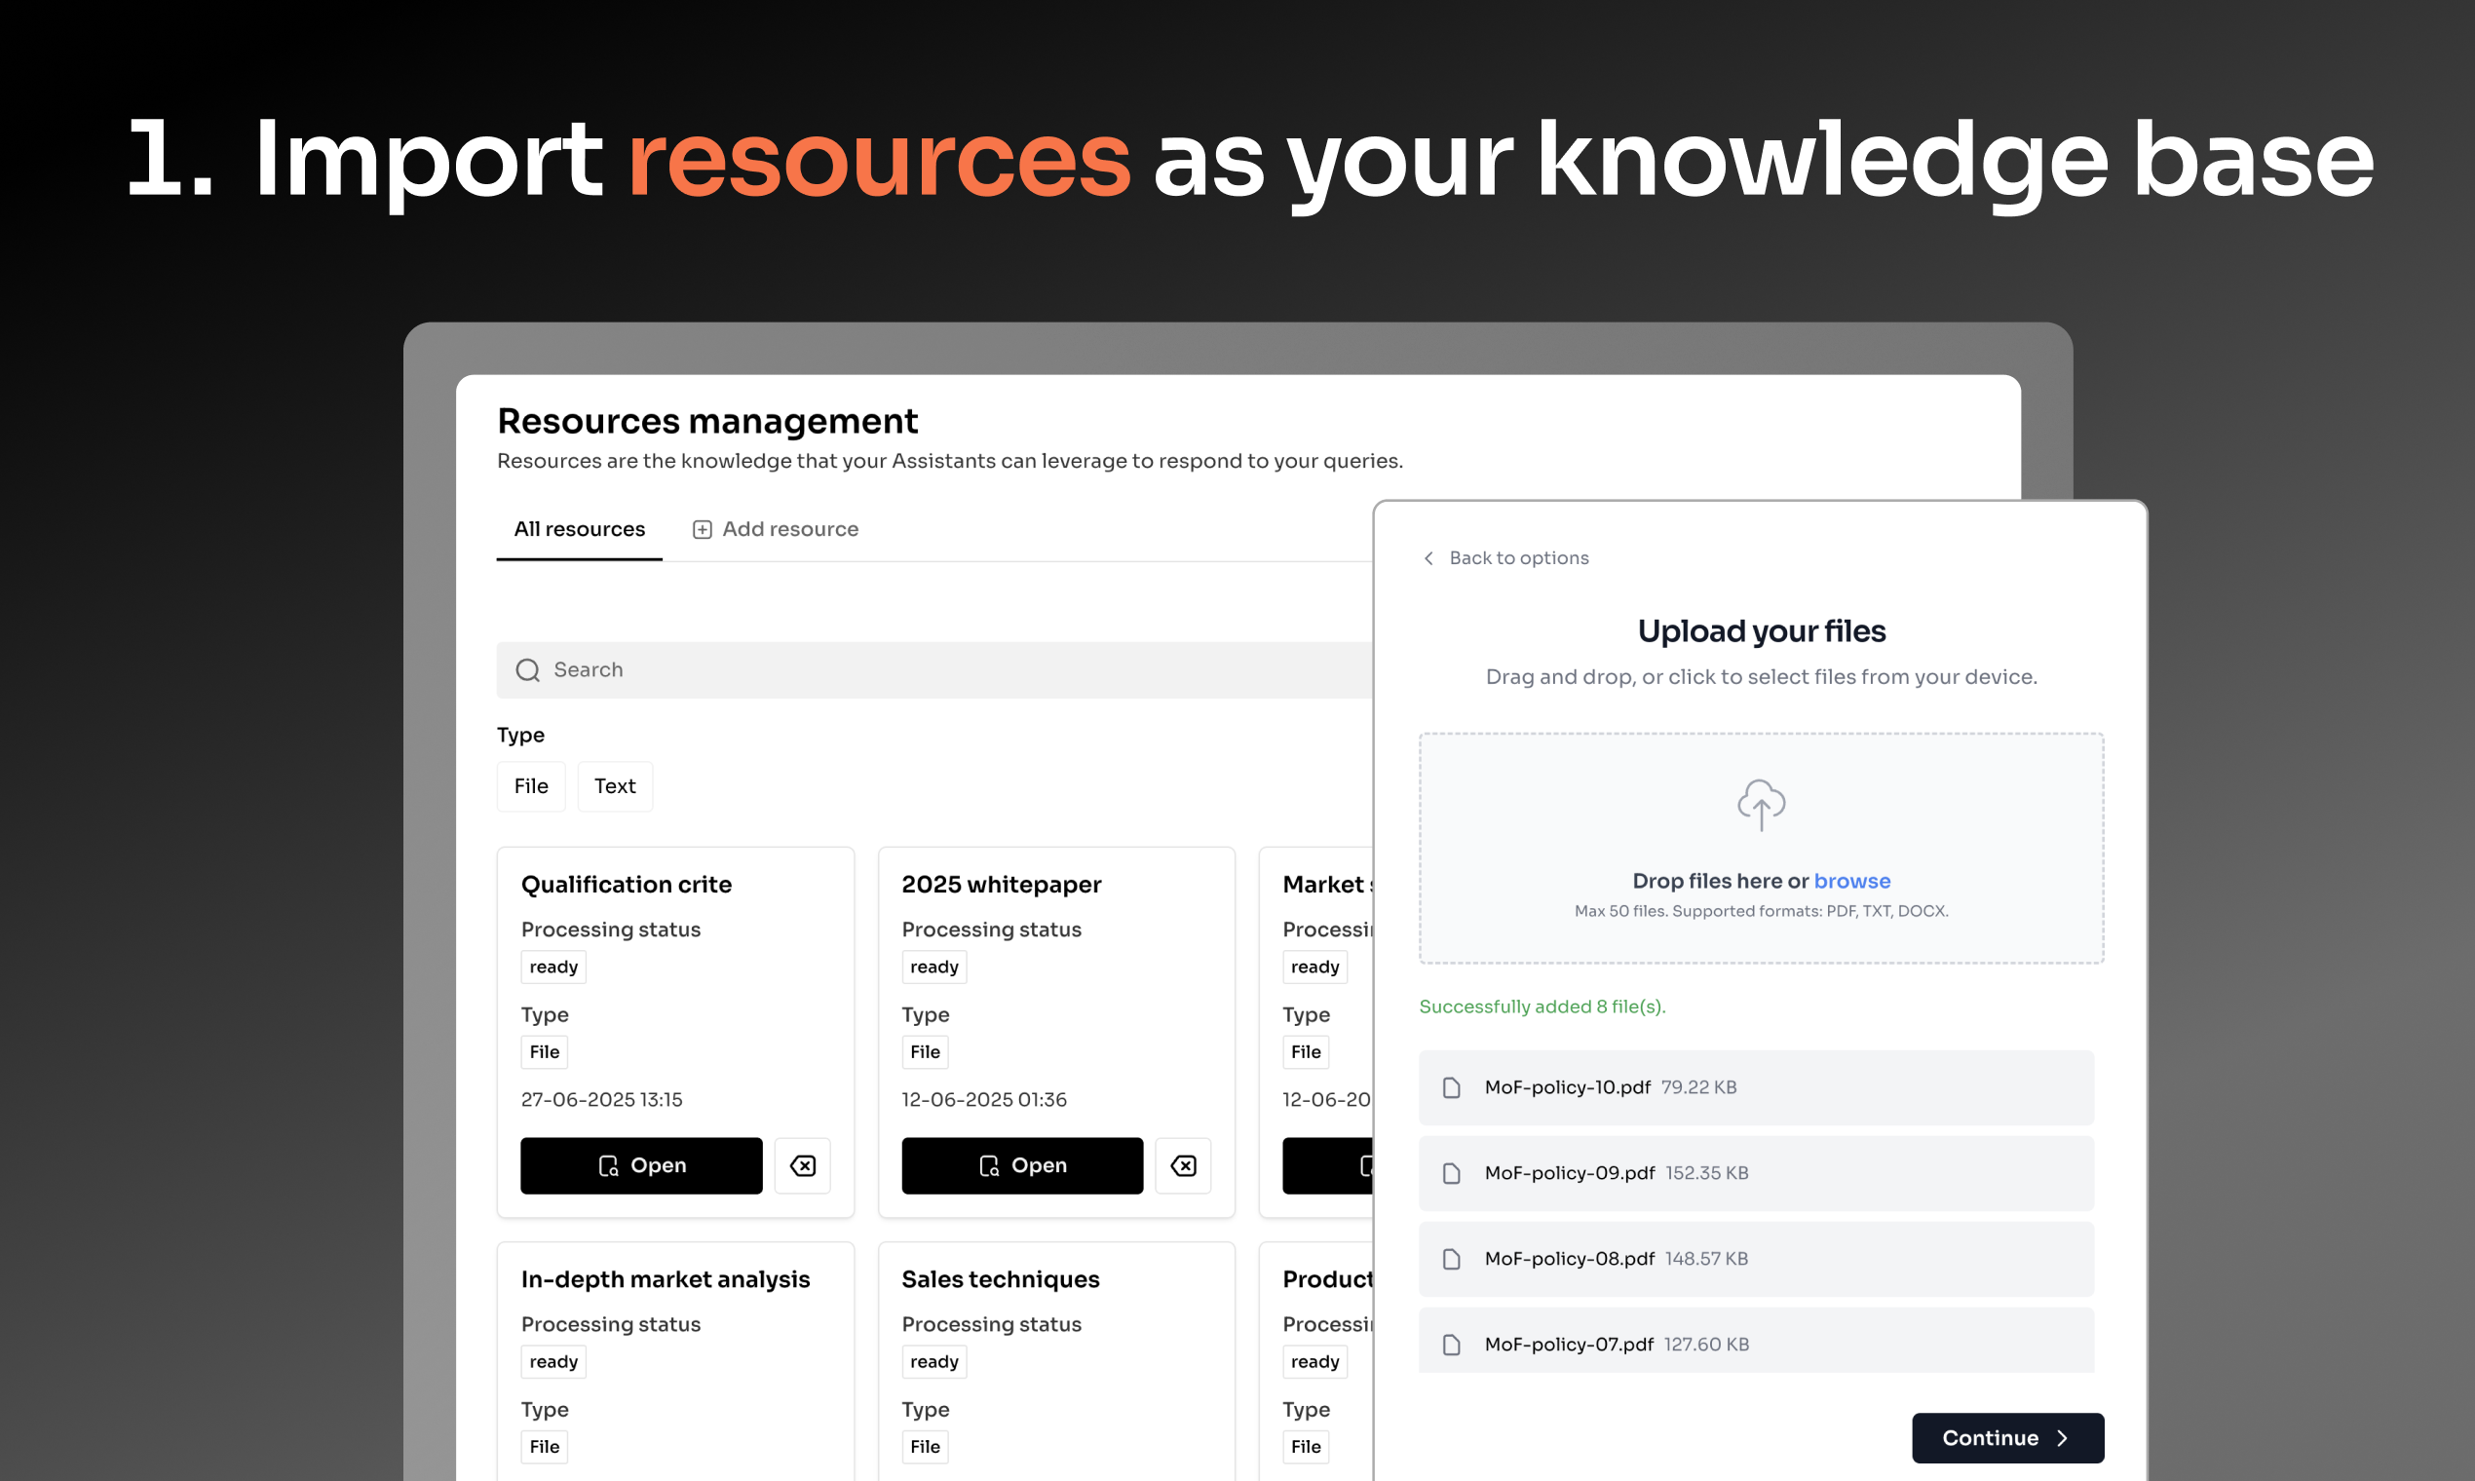Image resolution: width=2475 pixels, height=1481 pixels.
Task: Select the MoF-policy-09.pdf file row
Action: (x=1756, y=1173)
